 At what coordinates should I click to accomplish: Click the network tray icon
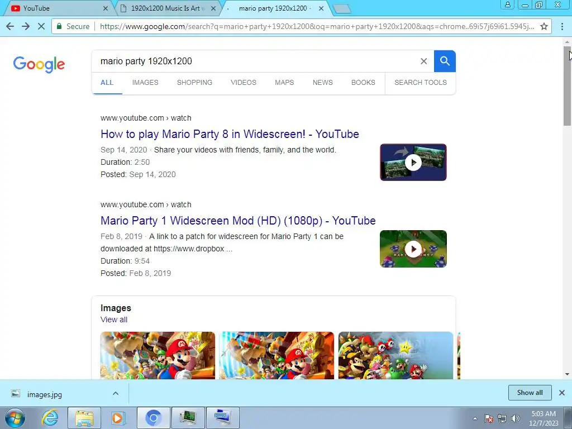pyautogui.click(x=502, y=418)
